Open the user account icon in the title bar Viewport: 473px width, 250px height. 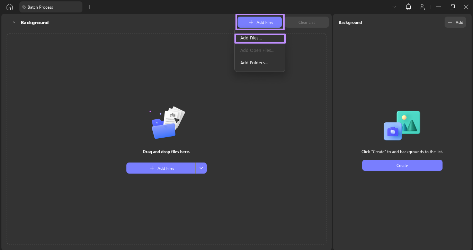(x=422, y=7)
